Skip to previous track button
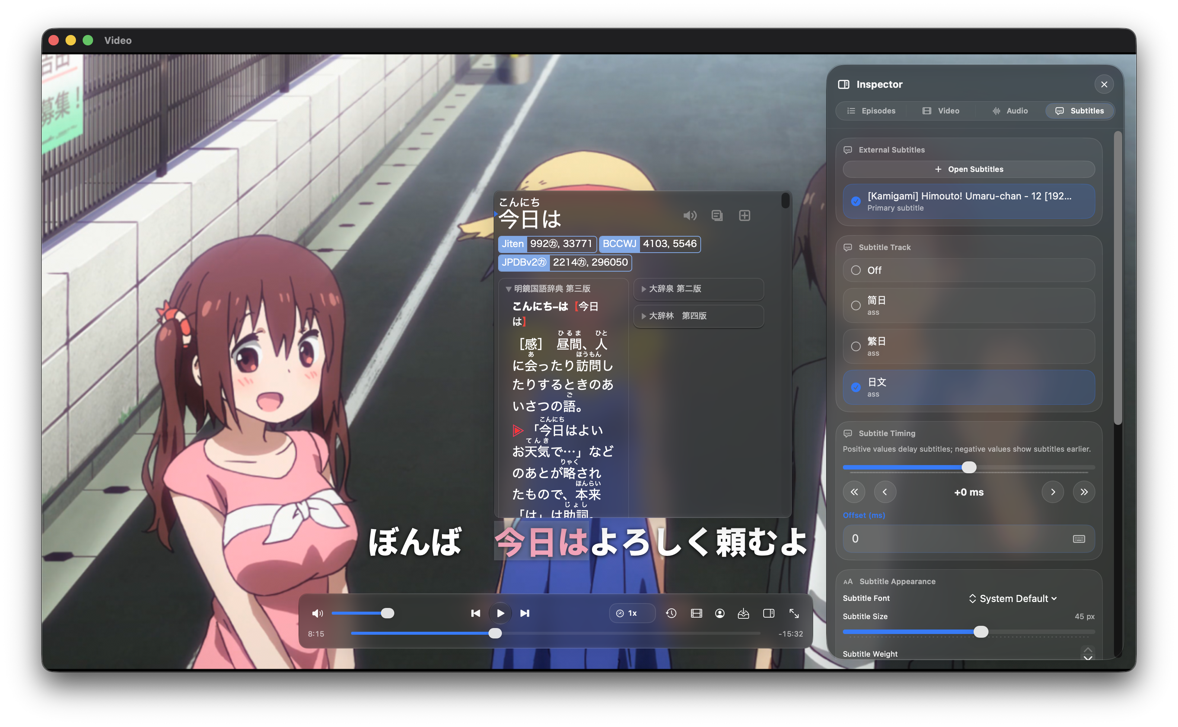Screen dimensions: 1178x727 475,613
